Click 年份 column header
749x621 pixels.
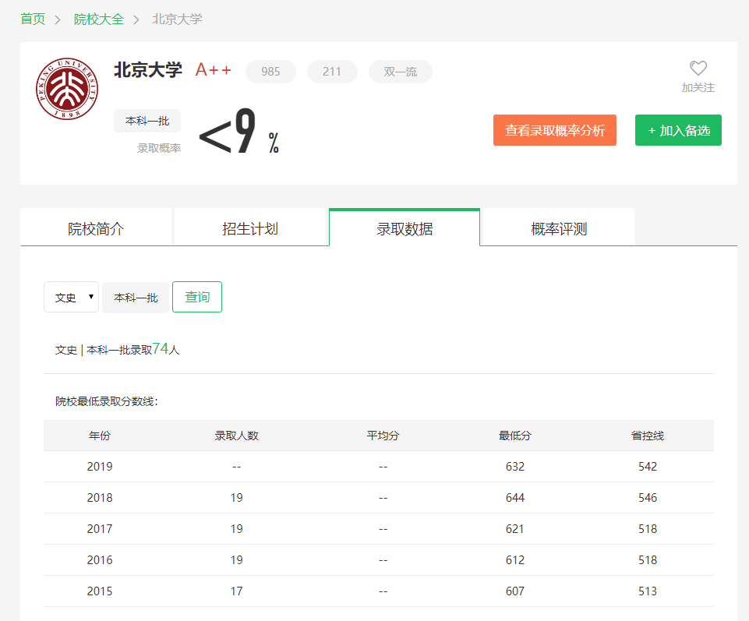pyautogui.click(x=99, y=436)
